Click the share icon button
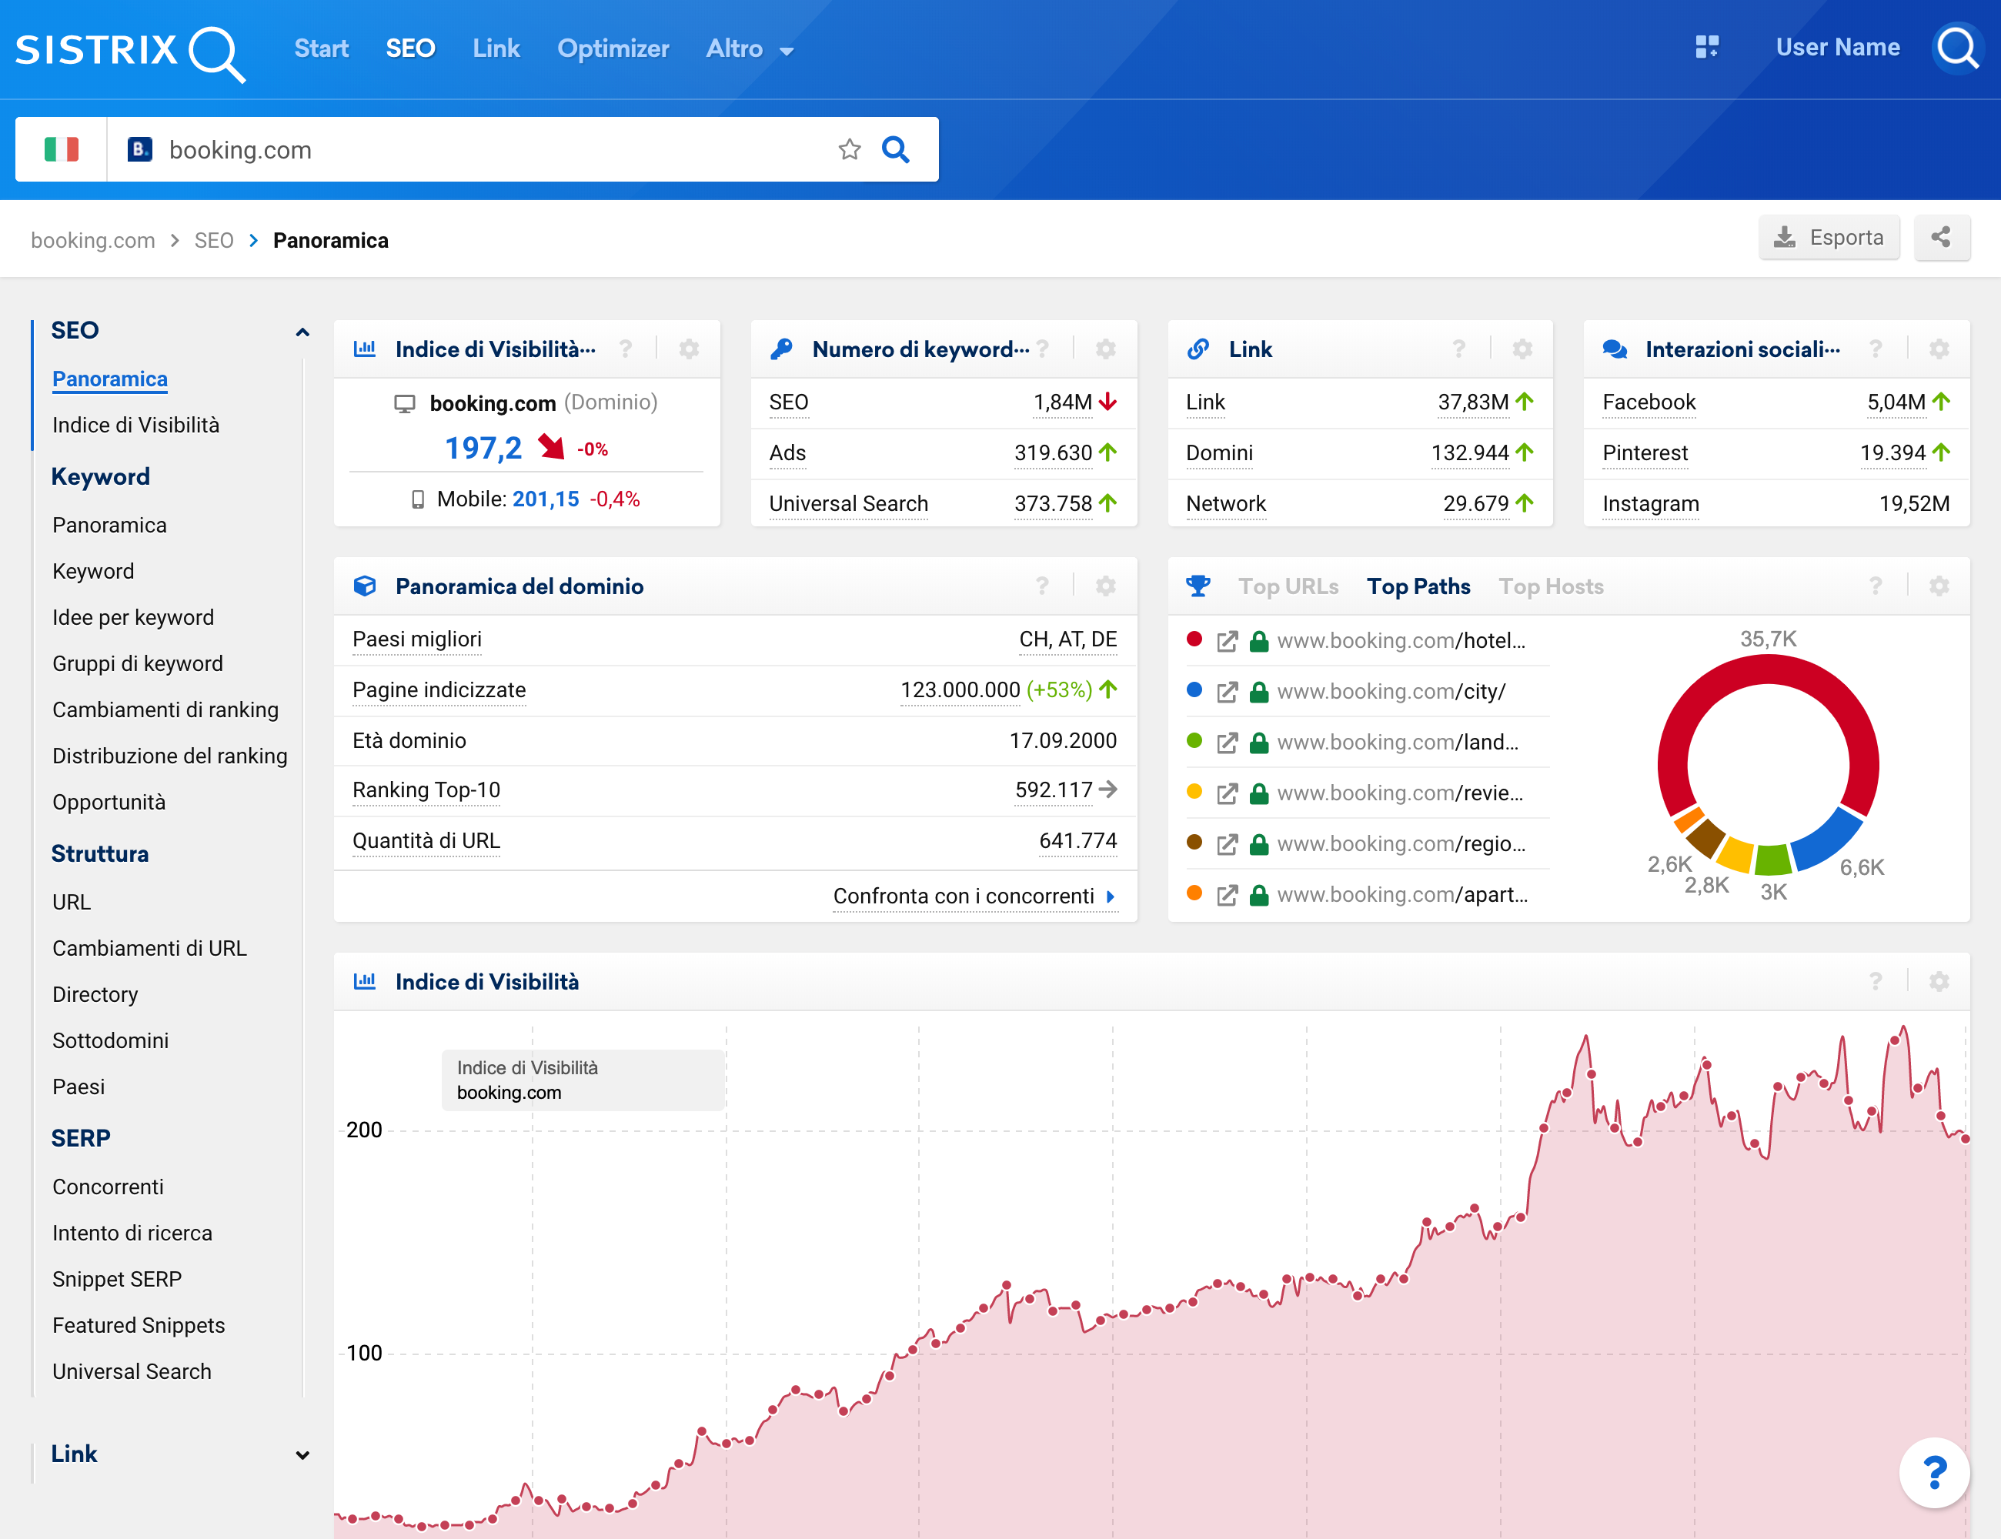 [x=1942, y=239]
